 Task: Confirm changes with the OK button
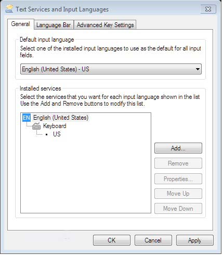pyautogui.click(x=112, y=240)
